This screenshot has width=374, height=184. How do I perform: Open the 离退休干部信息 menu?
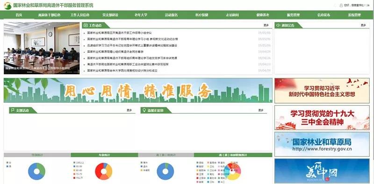point(50,15)
